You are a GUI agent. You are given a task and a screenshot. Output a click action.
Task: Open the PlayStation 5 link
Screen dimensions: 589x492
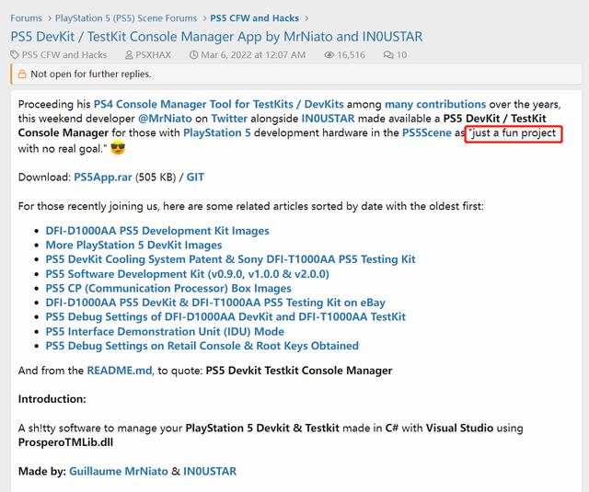point(217,132)
